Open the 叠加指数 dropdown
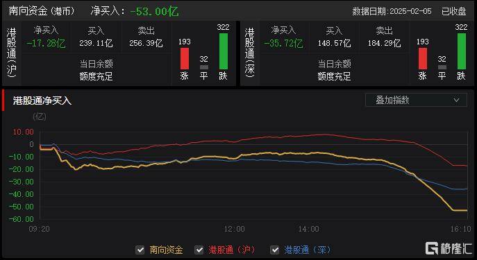Image resolution: width=477 pixels, height=260 pixels. coord(416,100)
